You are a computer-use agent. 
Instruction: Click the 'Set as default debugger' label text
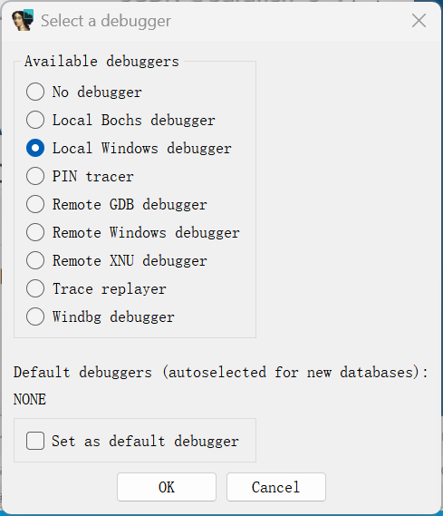tap(145, 441)
